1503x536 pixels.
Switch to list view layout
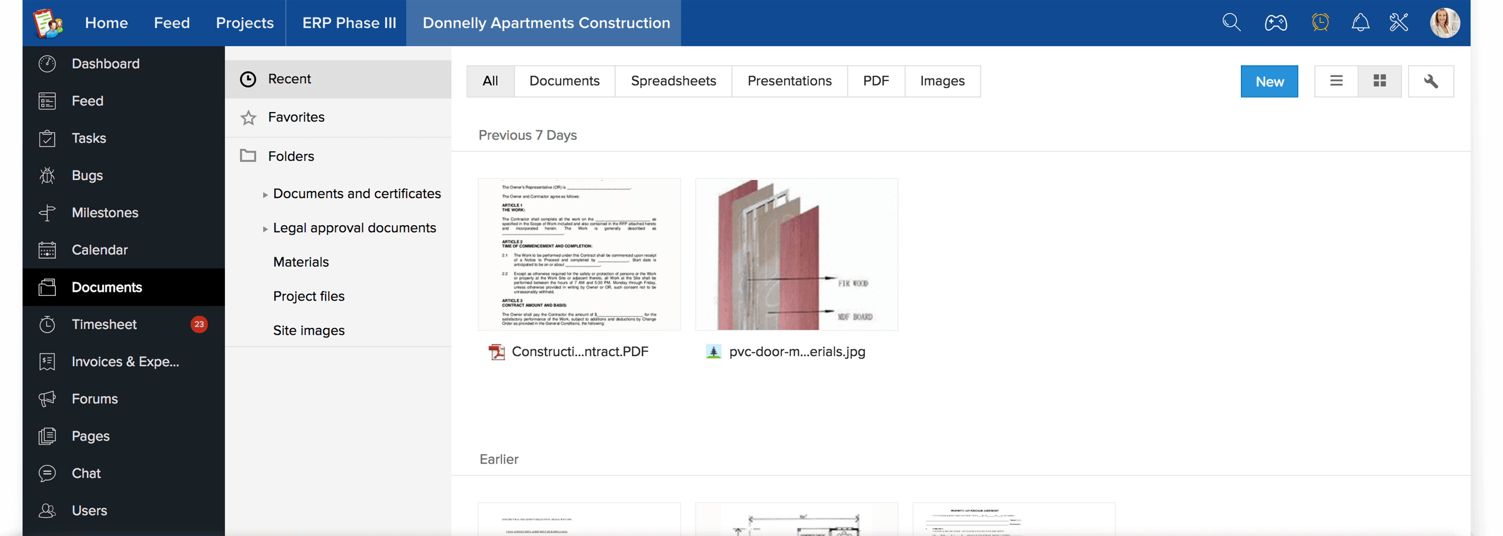(x=1335, y=81)
